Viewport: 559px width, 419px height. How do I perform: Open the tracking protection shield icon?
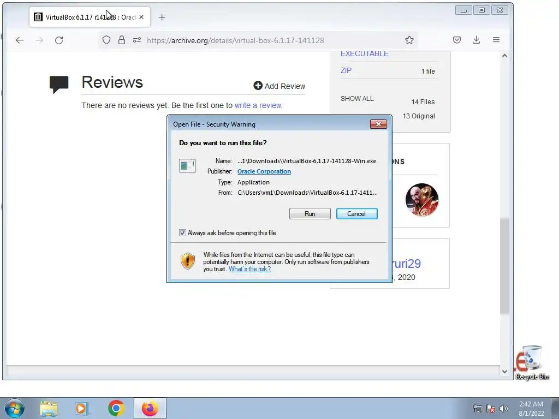(106, 40)
